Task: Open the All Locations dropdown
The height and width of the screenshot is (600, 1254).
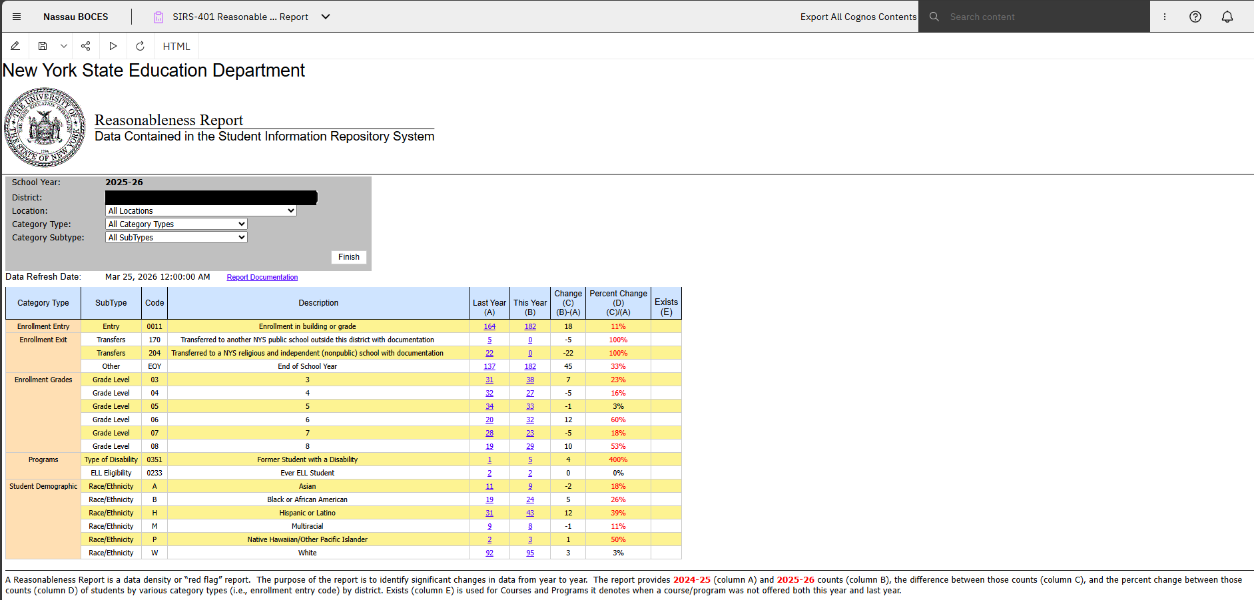Action: coord(201,210)
